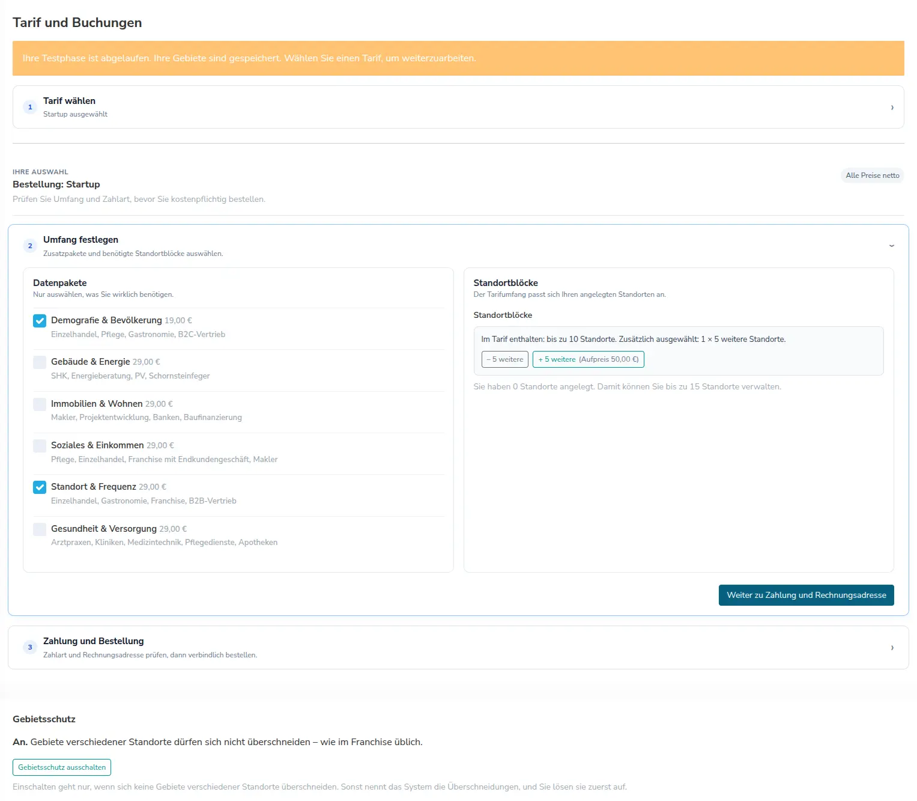The image size is (917, 801).
Task: Click Umfang festlegen step title
Action: click(x=80, y=240)
